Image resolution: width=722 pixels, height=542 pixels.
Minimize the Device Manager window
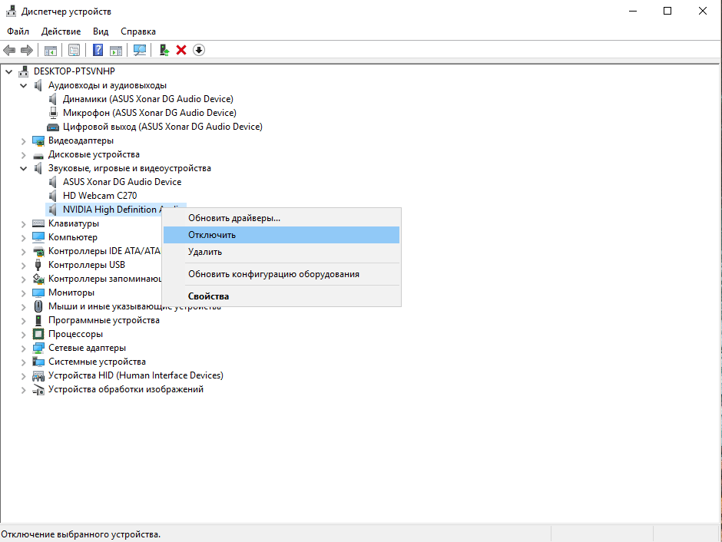click(633, 11)
